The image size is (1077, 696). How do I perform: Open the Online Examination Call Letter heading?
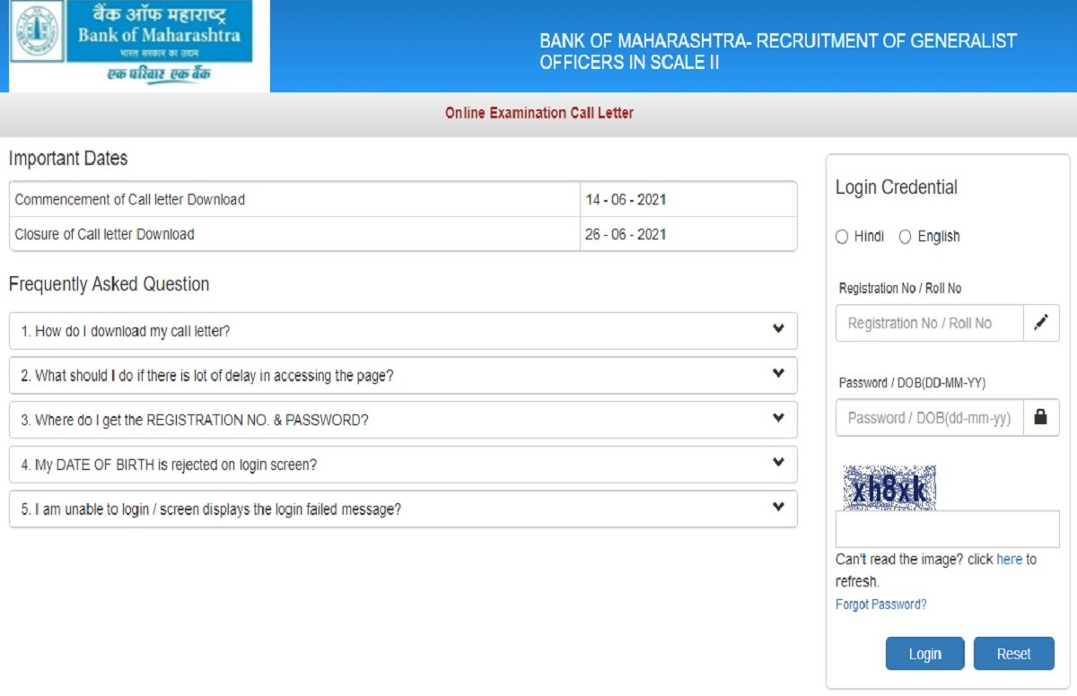pyautogui.click(x=538, y=113)
